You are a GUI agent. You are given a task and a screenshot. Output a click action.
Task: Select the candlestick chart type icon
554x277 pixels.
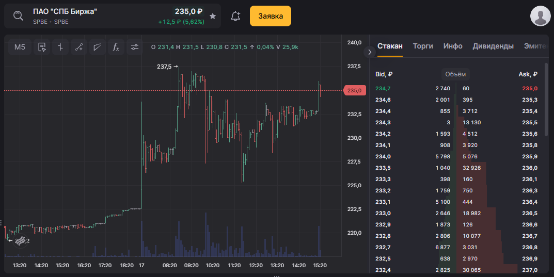(60, 47)
